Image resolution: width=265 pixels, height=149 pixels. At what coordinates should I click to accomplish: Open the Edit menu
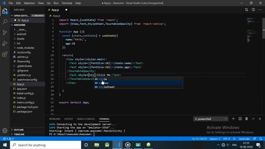18,3
